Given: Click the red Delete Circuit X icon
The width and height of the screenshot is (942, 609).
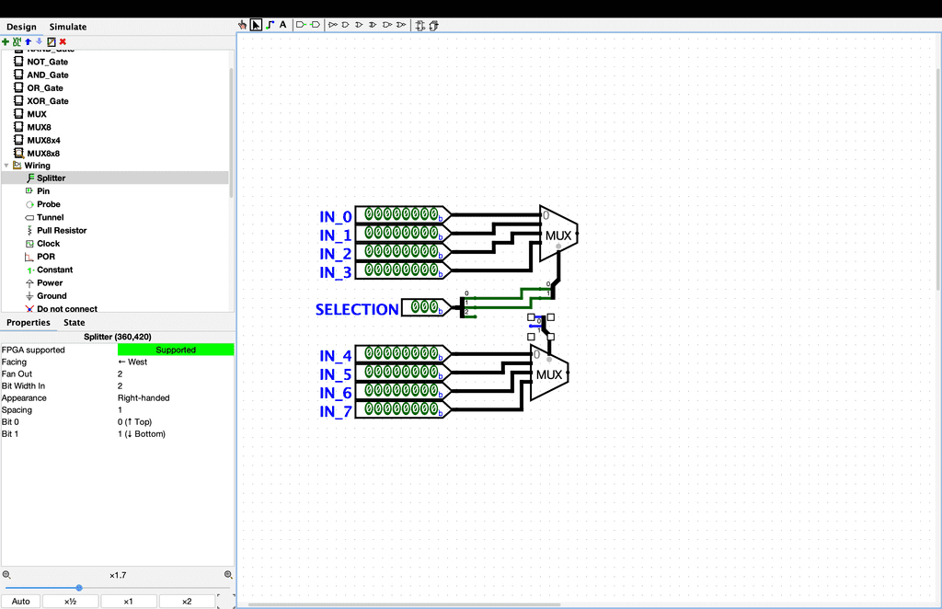Looking at the screenshot, I should point(63,41).
